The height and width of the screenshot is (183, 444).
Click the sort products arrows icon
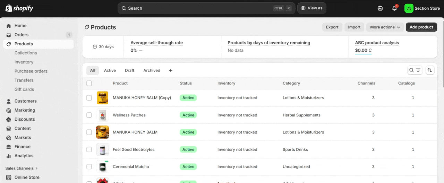430,70
